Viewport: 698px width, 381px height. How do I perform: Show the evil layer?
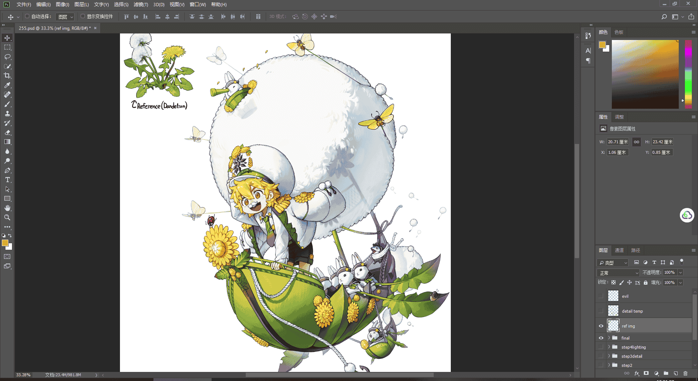click(x=601, y=296)
